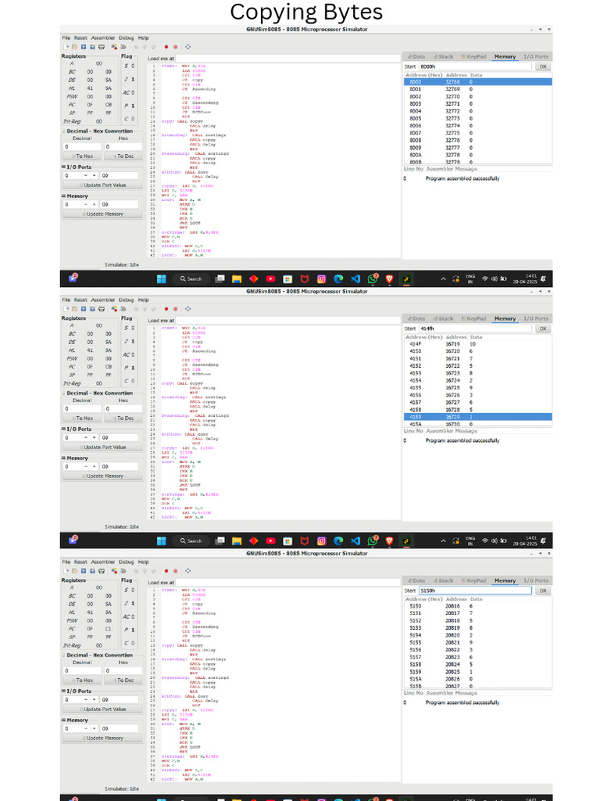Viewport: 600px width, 801px height.
Task: Click Execute icon in the 8000h window toolbar
Action: tap(123, 47)
